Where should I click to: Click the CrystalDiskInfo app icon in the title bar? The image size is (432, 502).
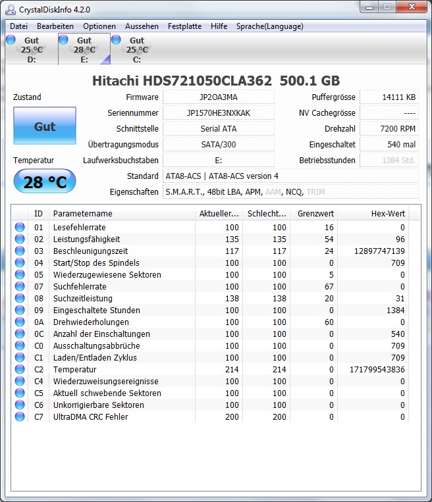tap(11, 10)
